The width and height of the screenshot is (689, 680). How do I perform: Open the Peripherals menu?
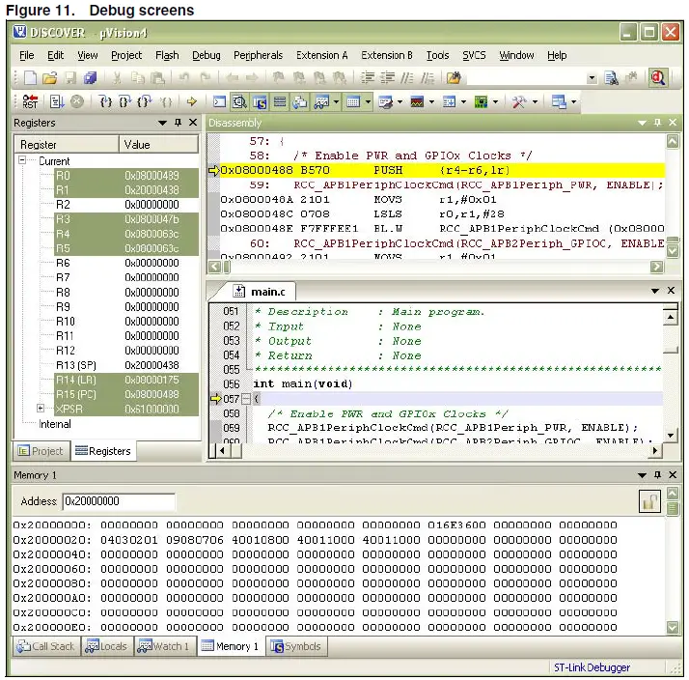pyautogui.click(x=258, y=55)
